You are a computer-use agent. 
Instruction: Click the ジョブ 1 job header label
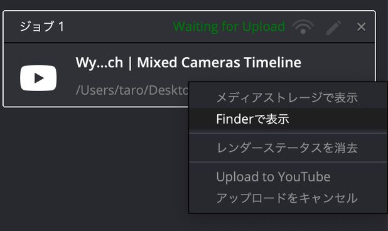[42, 26]
